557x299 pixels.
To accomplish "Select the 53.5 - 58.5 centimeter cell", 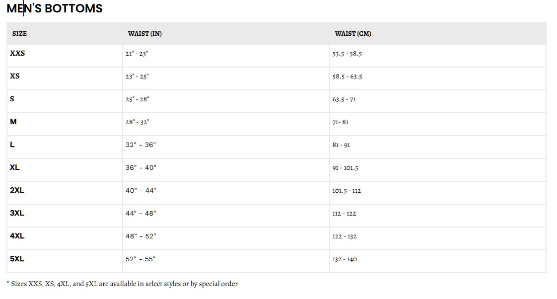I will click(x=347, y=54).
